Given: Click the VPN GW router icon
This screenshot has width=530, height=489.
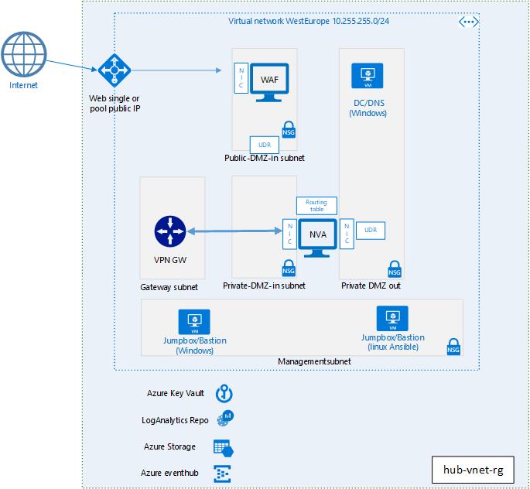Looking at the screenshot, I should tap(170, 231).
